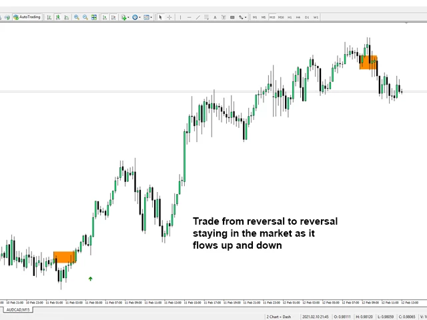Select the M1 timeframe
This screenshot has height=320, width=427.
point(255,17)
